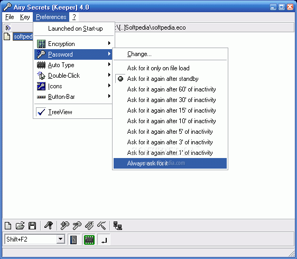
Task: Select ask again after 10' of inactivity
Action: pyautogui.click(x=170, y=121)
